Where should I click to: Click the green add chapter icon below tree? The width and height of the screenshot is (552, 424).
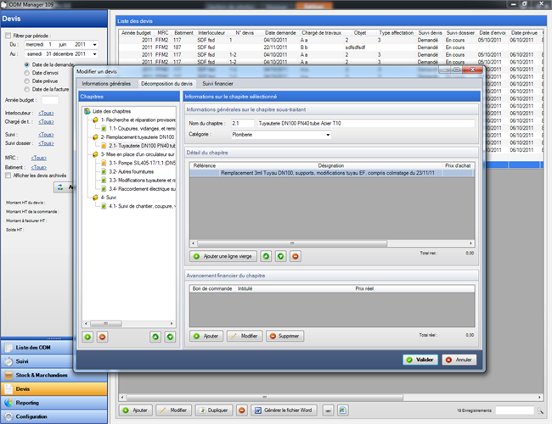point(87,337)
